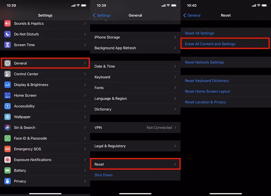271x196 pixels.
Task: Tap the Sounds & Haptics speaker icon
Action: [x=7, y=23]
